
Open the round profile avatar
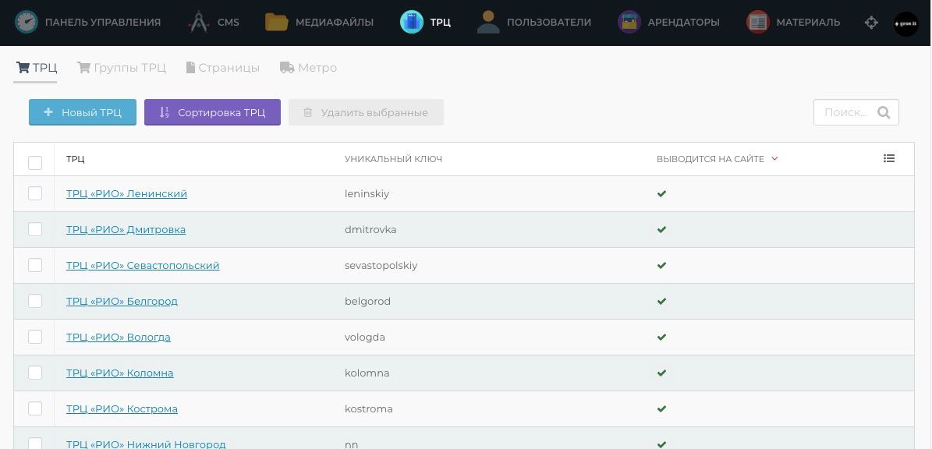pyautogui.click(x=905, y=23)
